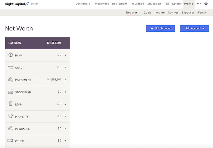This screenshot has height=148, width=213.
Task: Select the Net Worth total header row
Action: (37, 43)
